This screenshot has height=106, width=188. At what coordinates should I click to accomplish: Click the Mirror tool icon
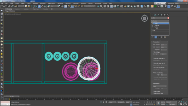pyautogui.click(x=98, y=6)
